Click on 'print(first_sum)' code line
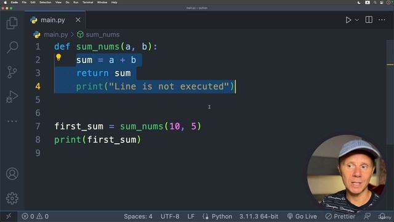 (x=98, y=140)
